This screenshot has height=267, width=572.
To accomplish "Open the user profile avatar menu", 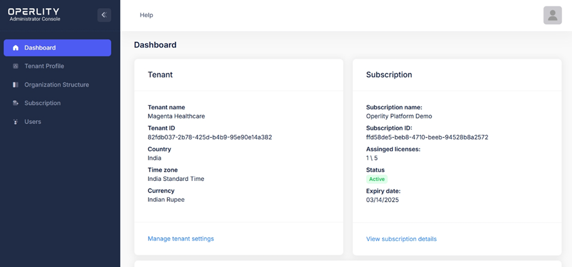I will point(552,15).
